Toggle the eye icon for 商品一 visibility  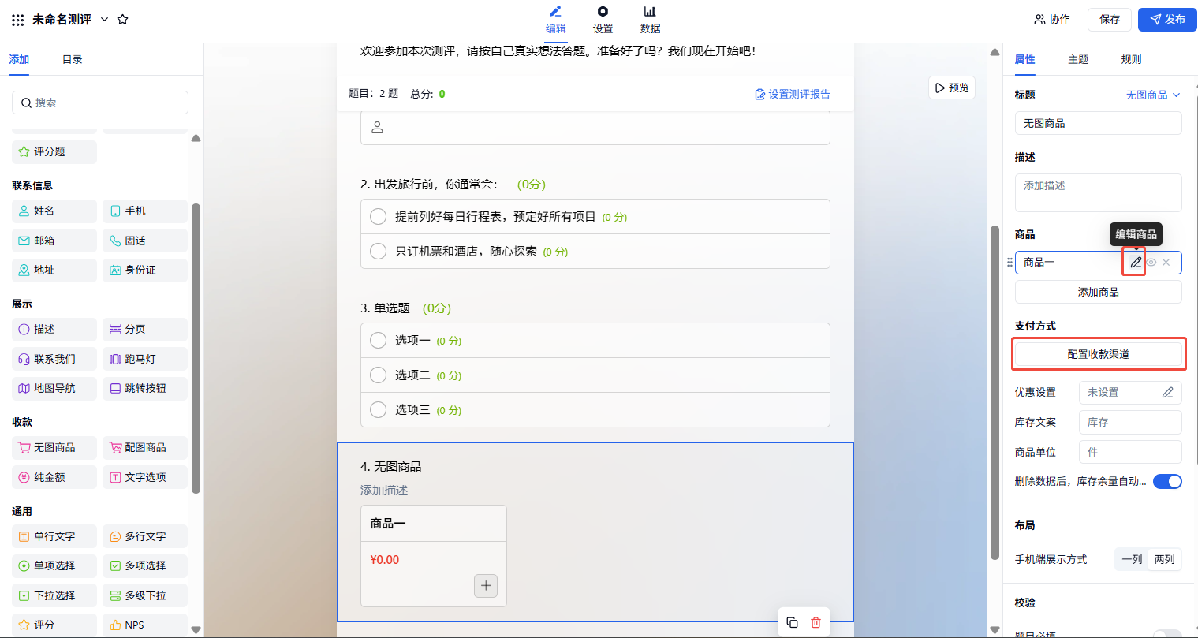[1151, 263]
